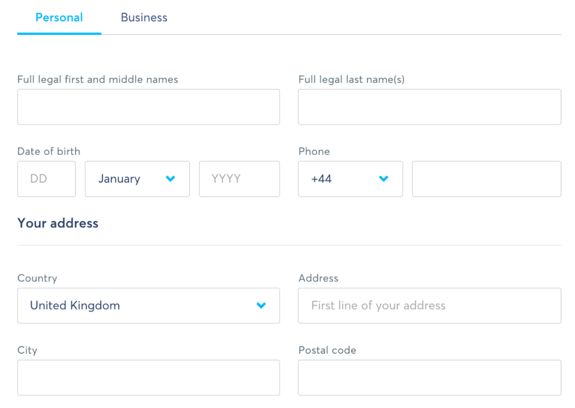575x408 pixels.
Task: Select the City input field
Action: point(148,378)
